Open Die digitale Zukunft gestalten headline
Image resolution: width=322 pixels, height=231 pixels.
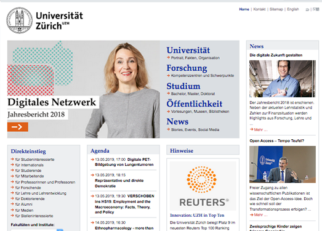click(276, 55)
